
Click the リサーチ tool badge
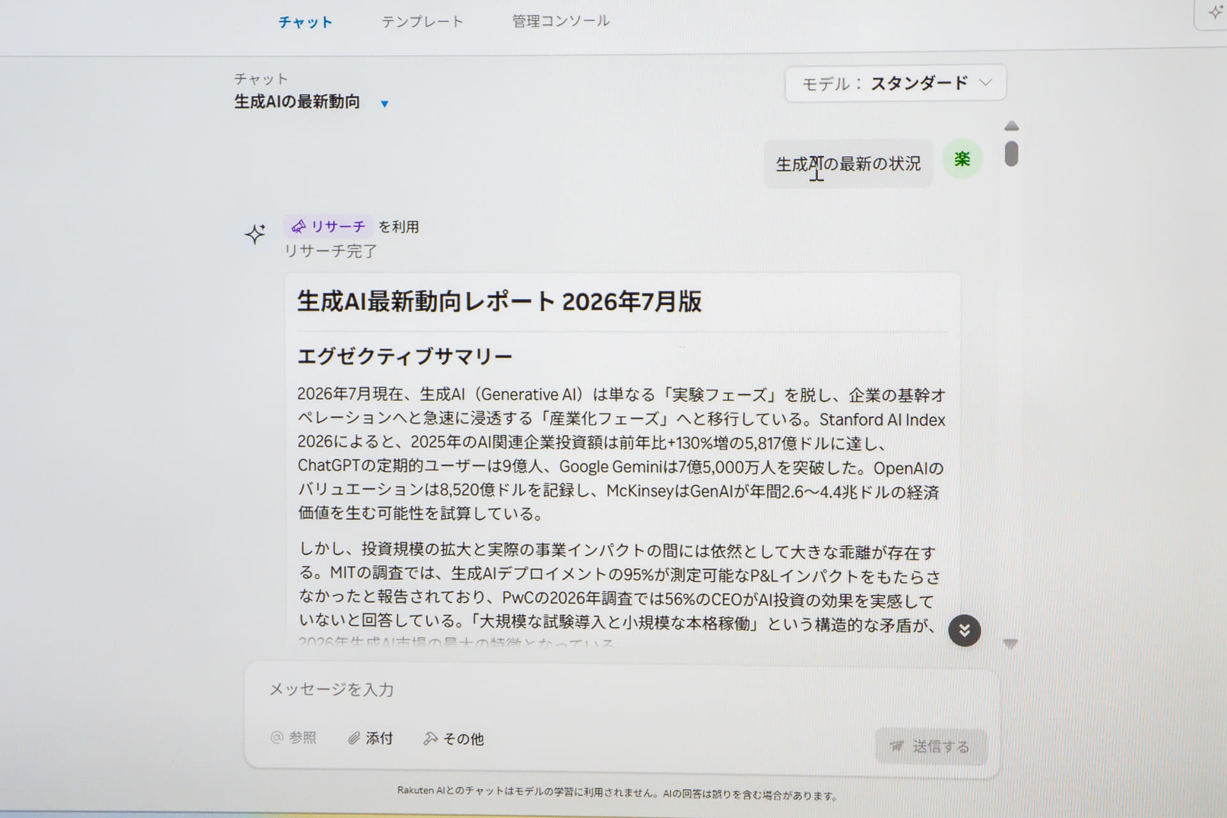tap(328, 226)
